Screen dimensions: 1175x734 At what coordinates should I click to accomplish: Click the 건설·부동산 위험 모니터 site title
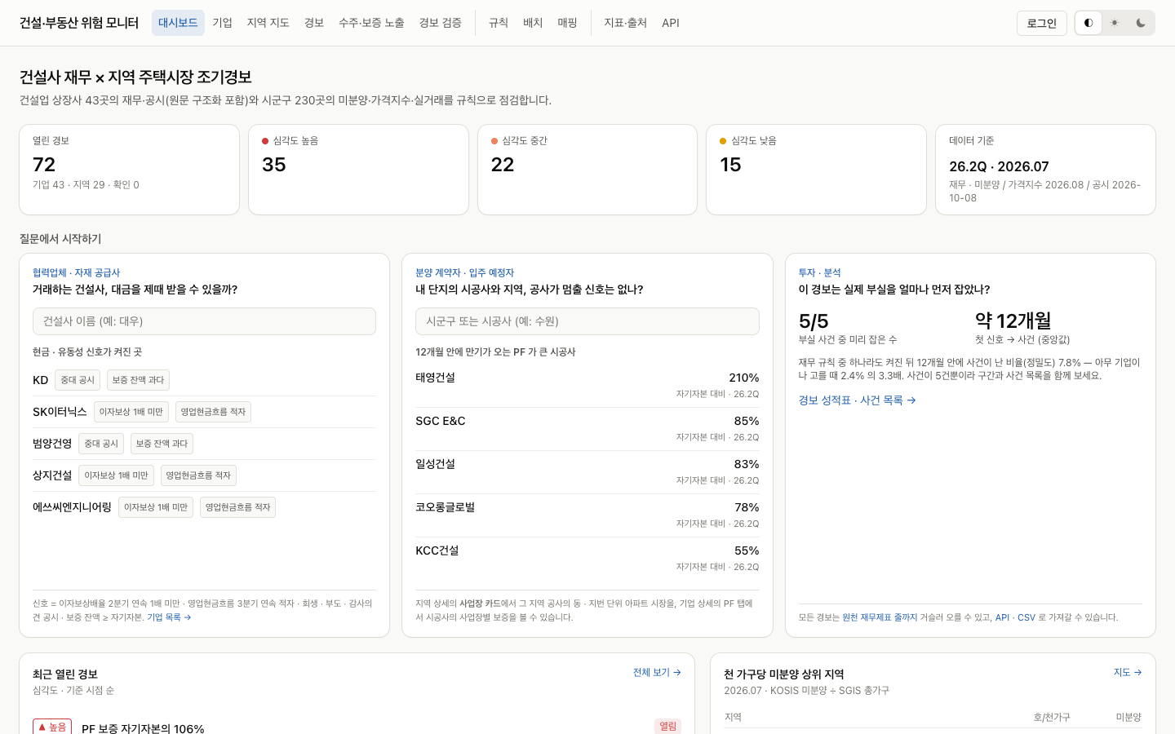coord(79,23)
